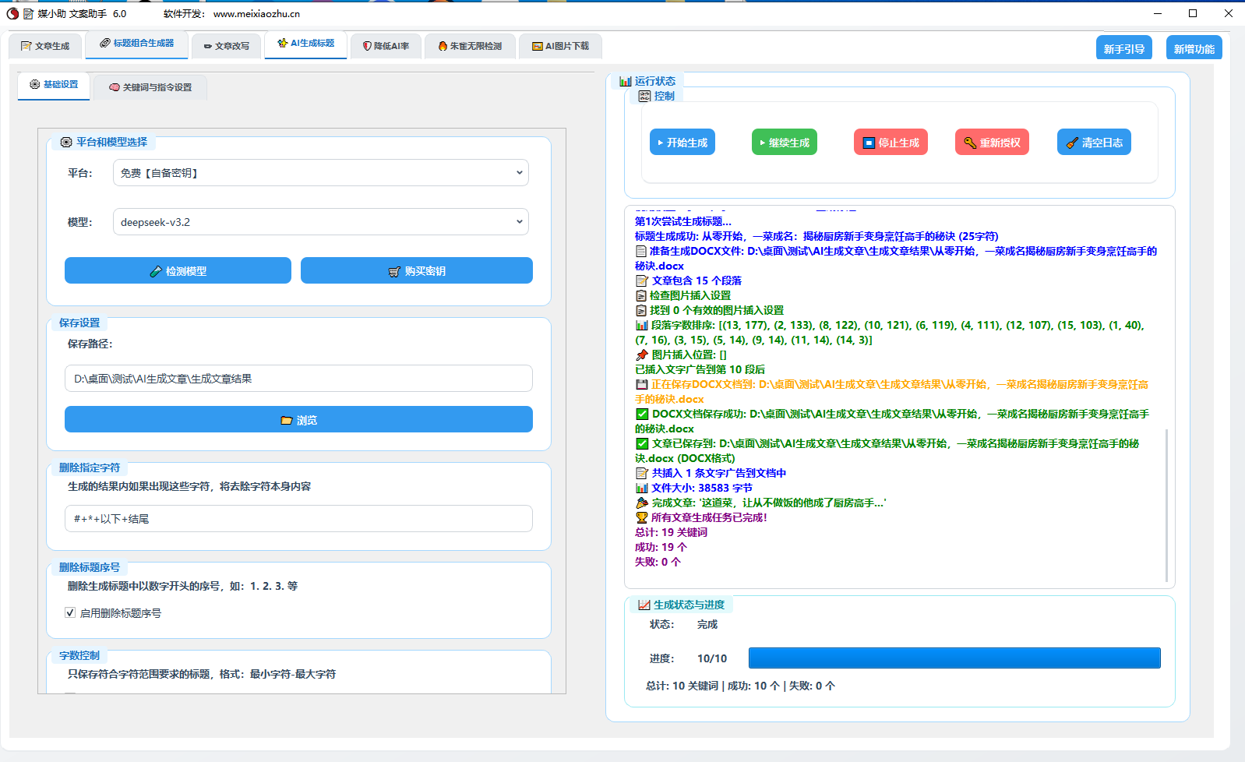This screenshot has width=1245, height=762.
Task: Toggle the 启用删除标题序号 checkbox
Action: pyautogui.click(x=70, y=613)
